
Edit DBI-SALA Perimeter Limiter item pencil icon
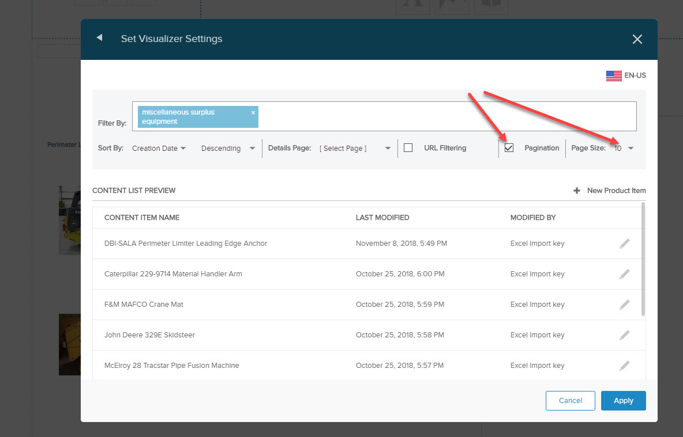pos(624,244)
